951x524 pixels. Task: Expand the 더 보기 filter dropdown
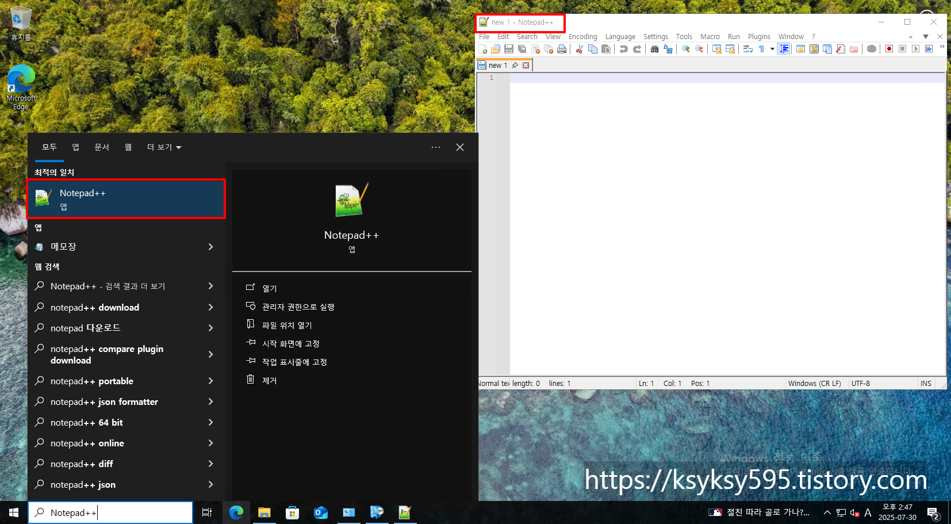tap(164, 147)
